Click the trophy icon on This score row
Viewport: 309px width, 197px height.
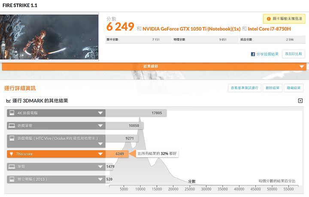(x=12, y=154)
